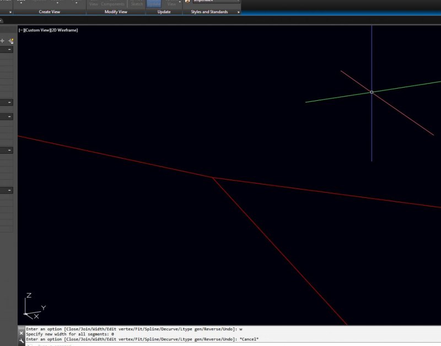This screenshot has height=346, width=441.
Task: Click the highlighted Update icon on the ribbon
Action: 153,3
